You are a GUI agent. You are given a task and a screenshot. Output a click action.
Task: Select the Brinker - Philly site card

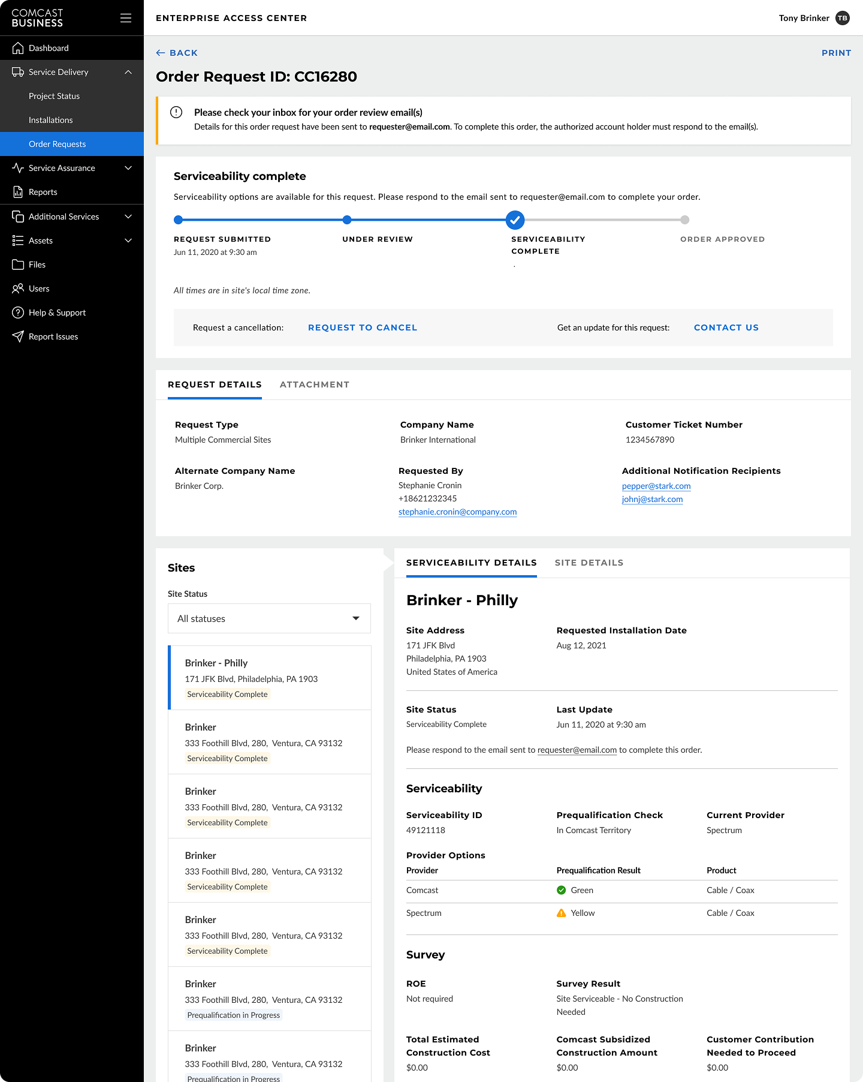click(270, 678)
